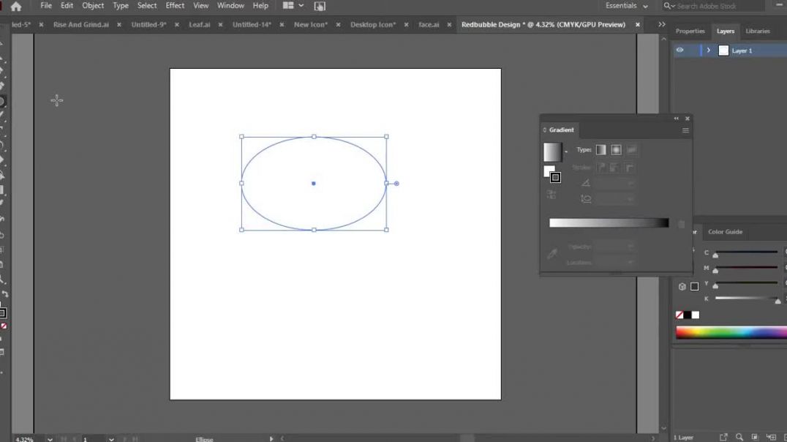Open the Window menu
The width and height of the screenshot is (787, 442).
(x=230, y=5)
